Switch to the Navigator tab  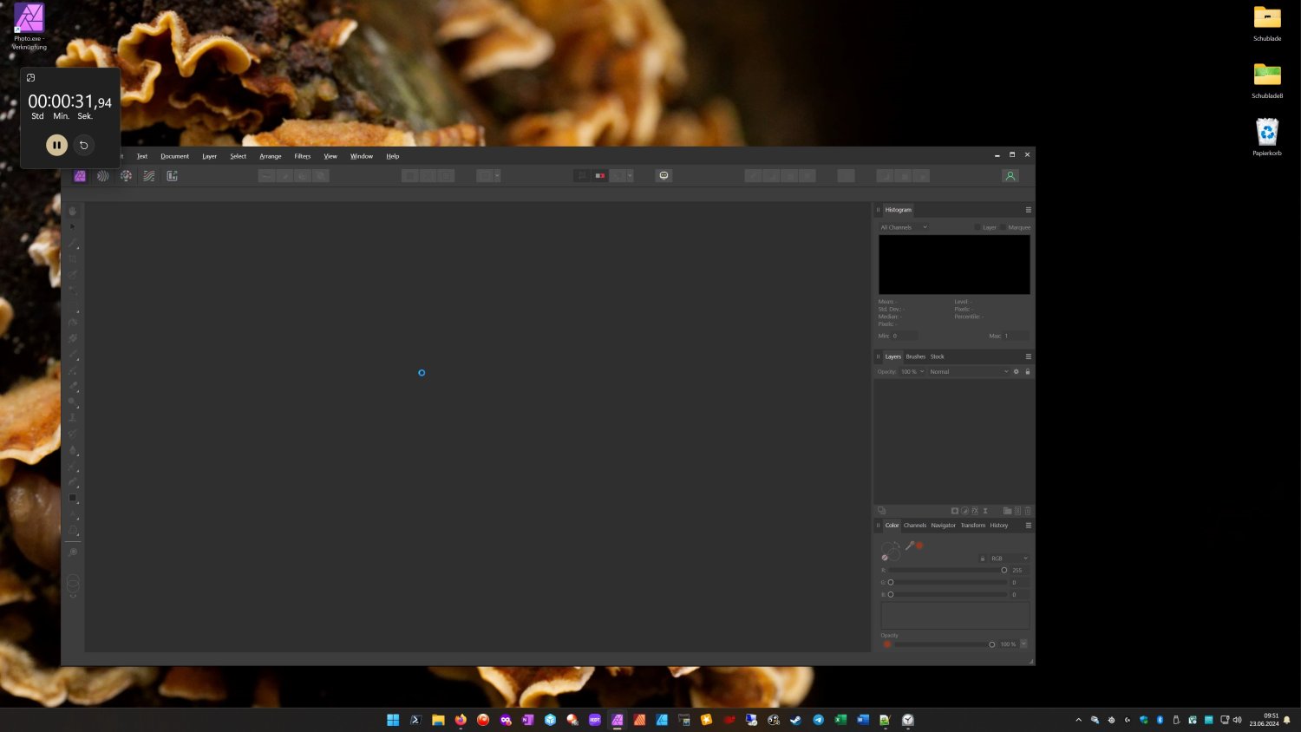coord(943,526)
